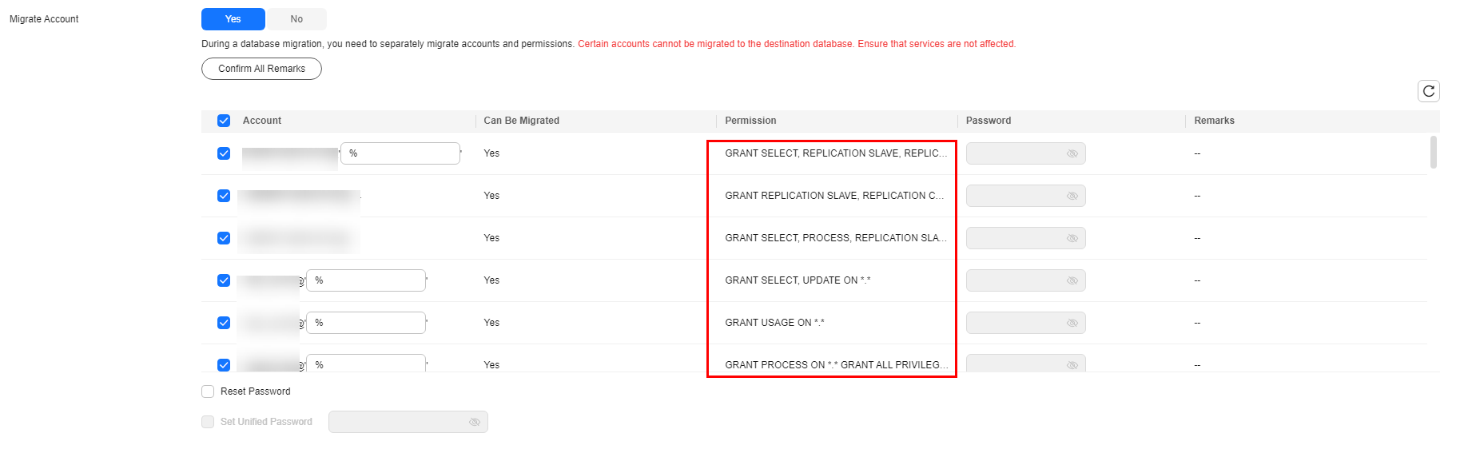Viewport: 1460px width, 449px height.
Task: Toggle the select-all checkbox in Account header
Action: [x=224, y=121]
